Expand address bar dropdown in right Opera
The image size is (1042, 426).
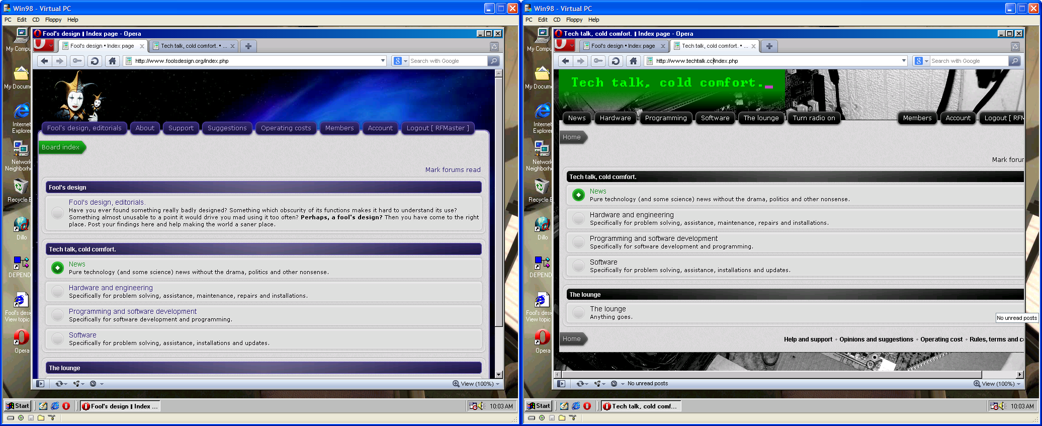pyautogui.click(x=904, y=61)
